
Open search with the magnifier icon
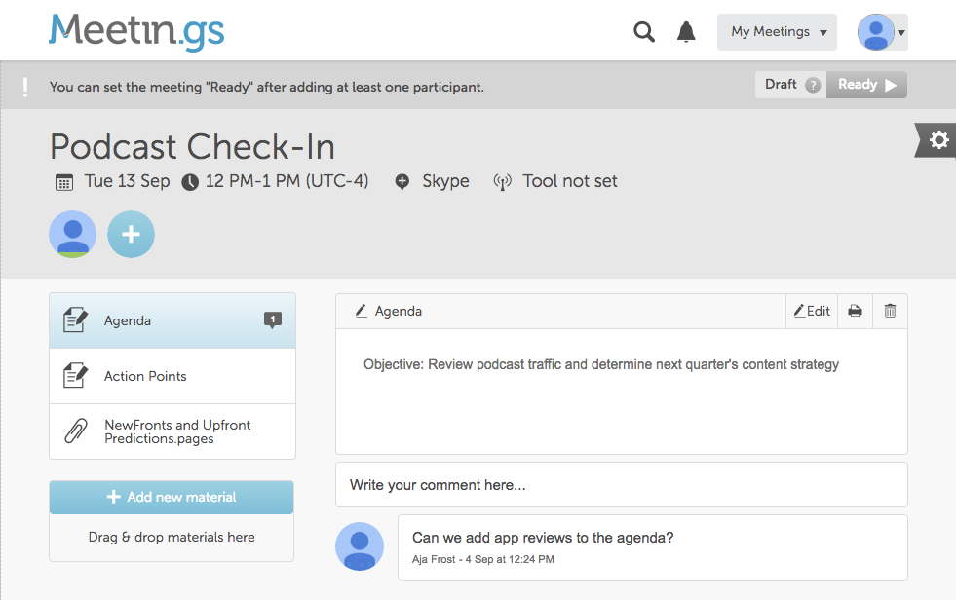coord(643,32)
